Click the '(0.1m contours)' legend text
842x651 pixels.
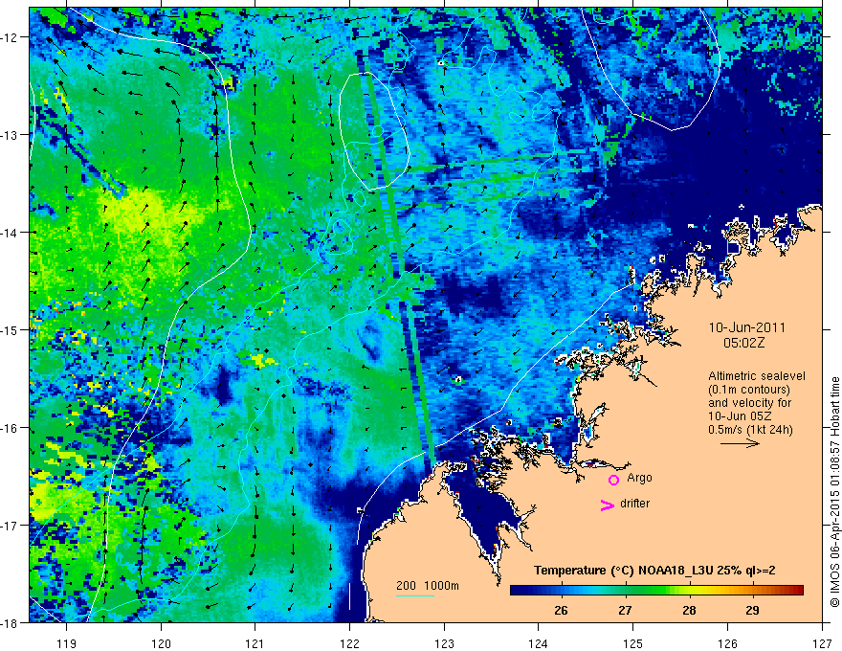coord(749,390)
